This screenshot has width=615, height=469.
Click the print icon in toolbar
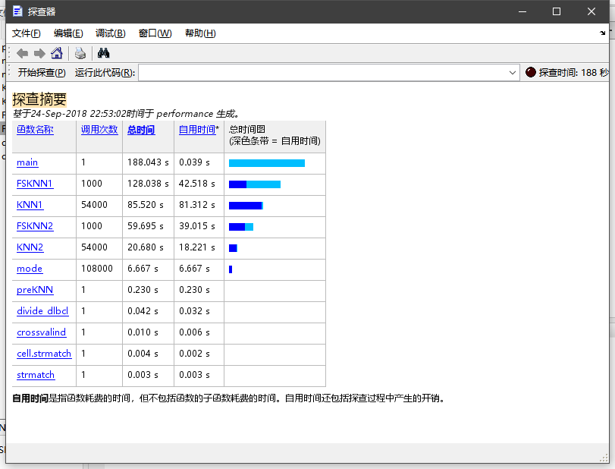click(80, 53)
